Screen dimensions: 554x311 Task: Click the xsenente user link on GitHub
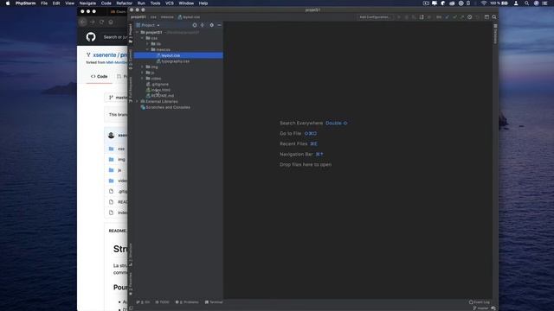click(105, 55)
